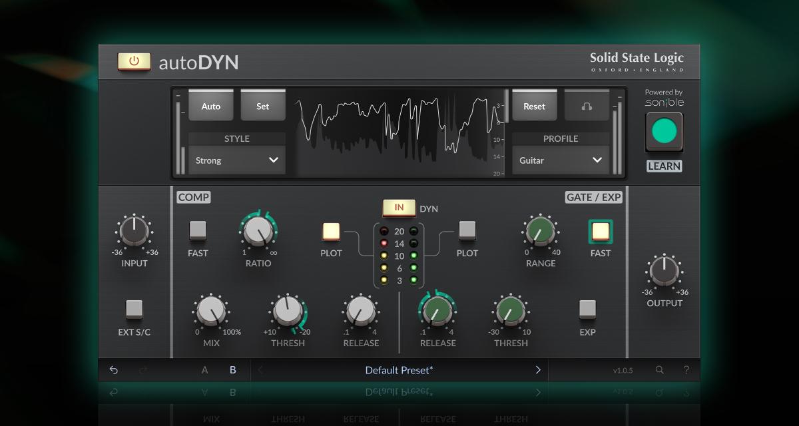Switch to preset slot A
Viewport: 799px width, 426px height.
[205, 370]
